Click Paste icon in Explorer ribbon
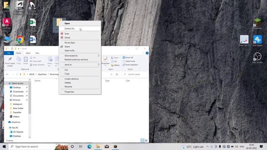This screenshot has height=150, width=267. 25,60
